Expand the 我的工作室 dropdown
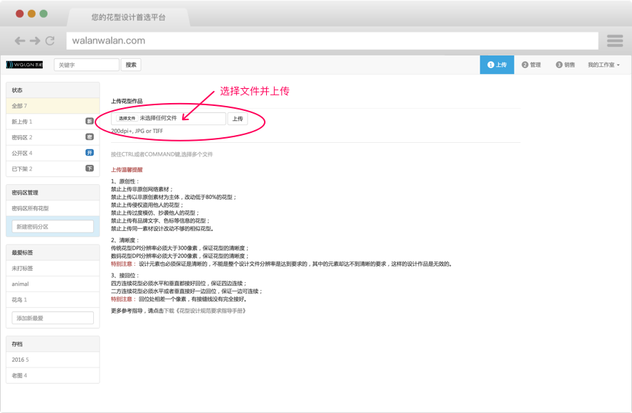Viewport: 632px width, 413px height. [x=603, y=65]
